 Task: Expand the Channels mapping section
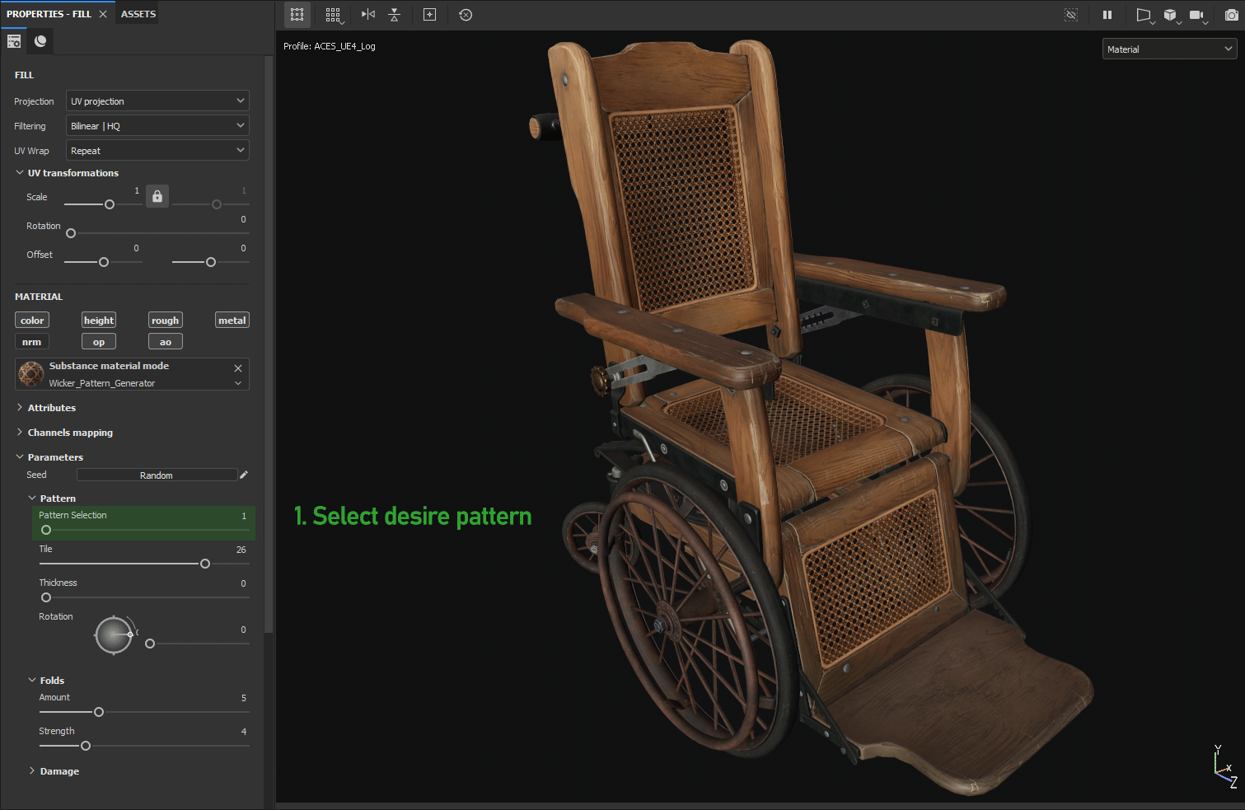pos(20,433)
